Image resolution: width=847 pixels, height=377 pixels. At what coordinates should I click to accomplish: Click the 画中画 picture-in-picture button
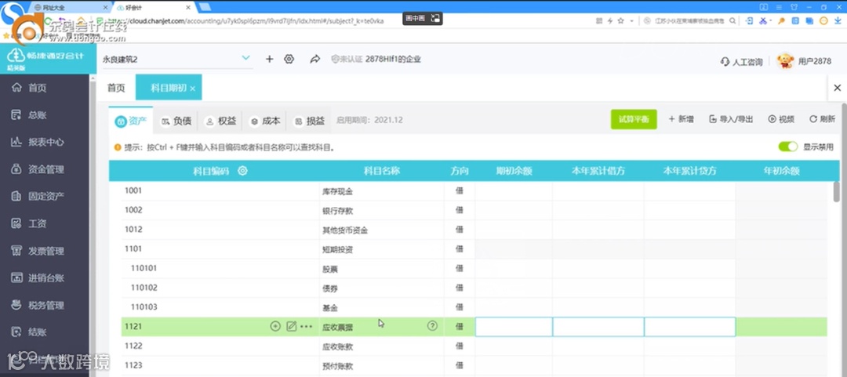(x=423, y=18)
